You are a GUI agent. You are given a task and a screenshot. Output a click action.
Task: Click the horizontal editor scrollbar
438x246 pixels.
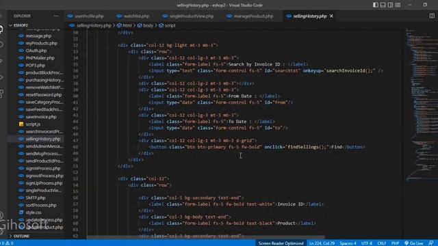click(205, 238)
